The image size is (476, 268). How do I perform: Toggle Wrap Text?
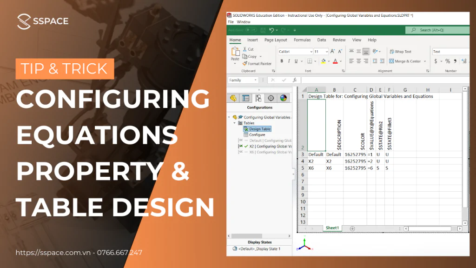[x=400, y=51]
